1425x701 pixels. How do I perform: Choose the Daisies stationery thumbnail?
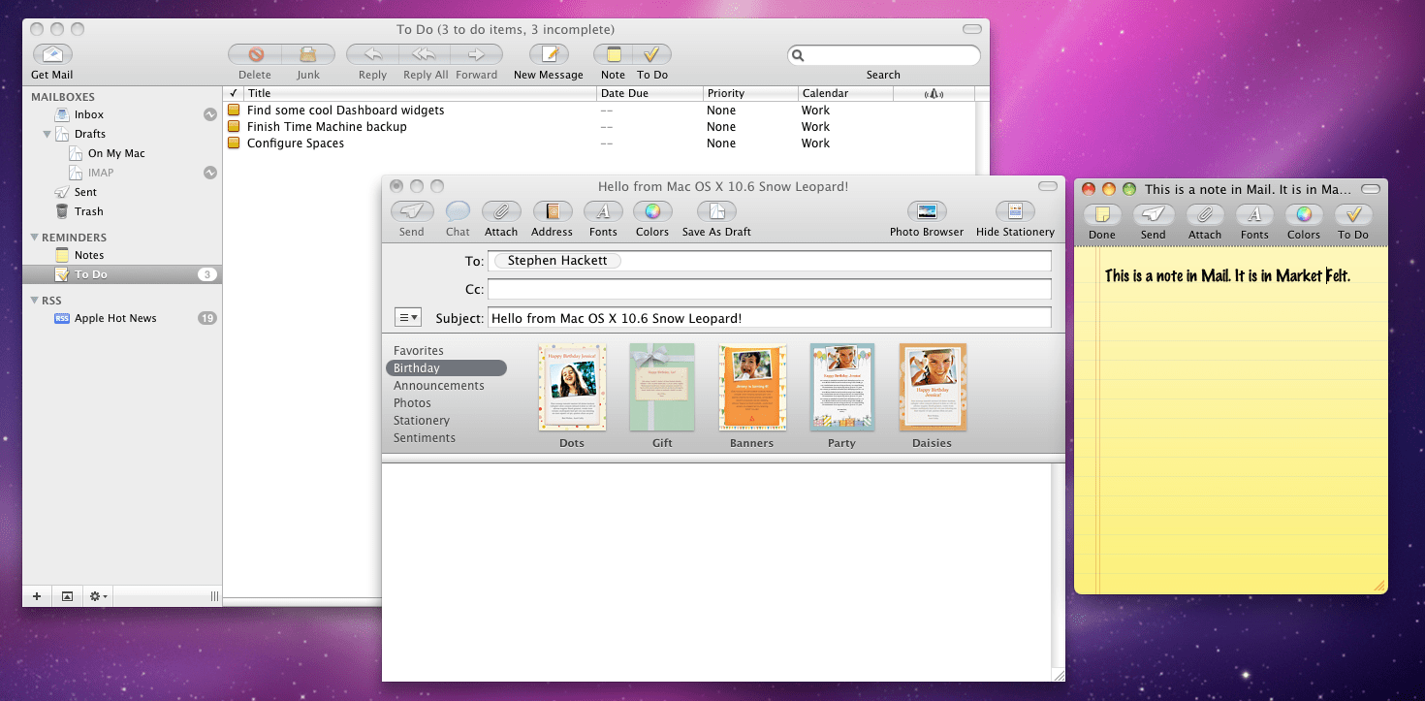tap(933, 388)
